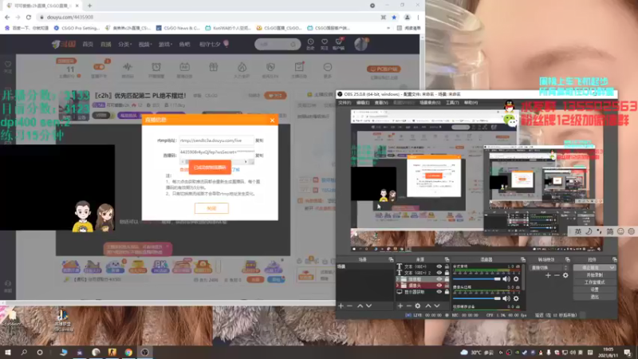
Task: Open properties gear for selected OBS source
Action: pos(417,306)
